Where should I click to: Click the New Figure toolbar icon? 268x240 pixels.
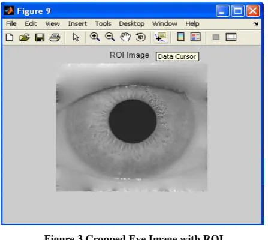10,37
